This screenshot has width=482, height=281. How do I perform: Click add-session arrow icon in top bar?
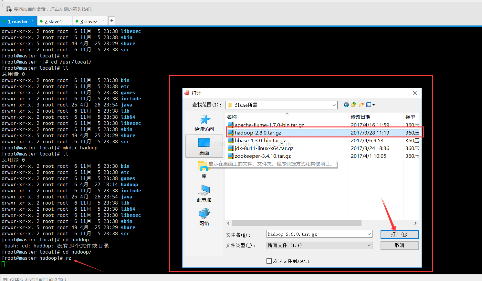pyautogui.click(x=9, y=9)
